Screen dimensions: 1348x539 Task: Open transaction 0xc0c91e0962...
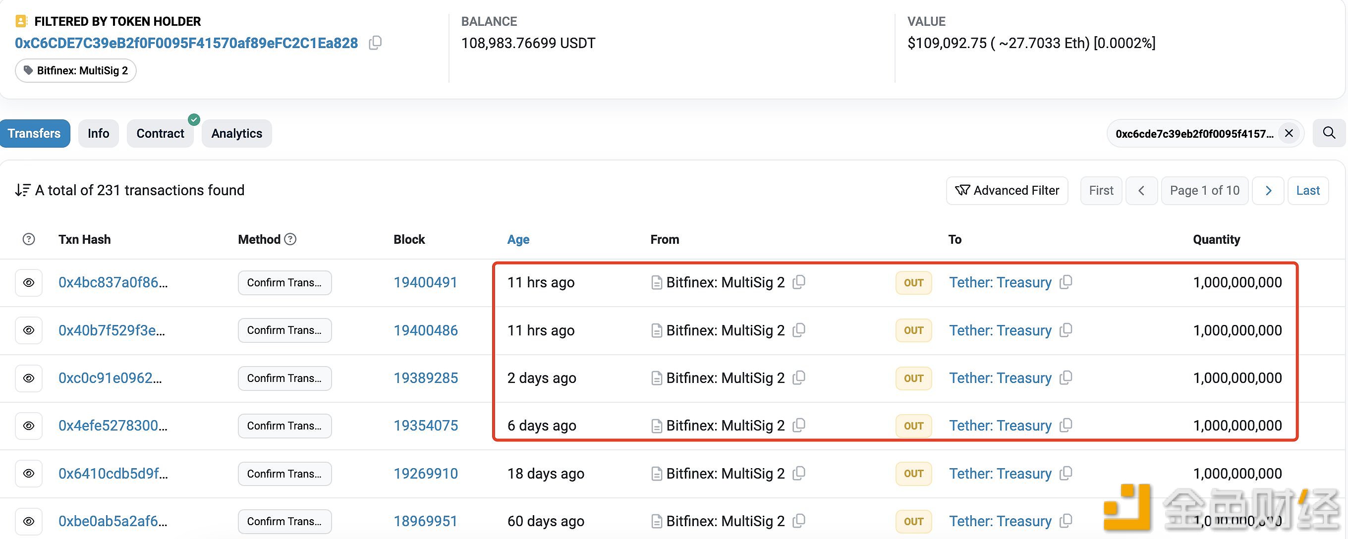pos(110,378)
